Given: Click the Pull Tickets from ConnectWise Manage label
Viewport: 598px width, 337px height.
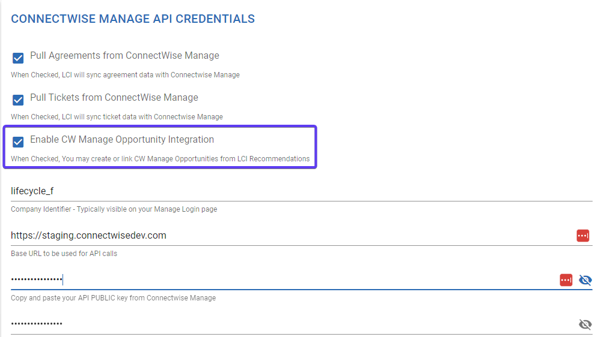Looking at the screenshot, I should [x=114, y=98].
